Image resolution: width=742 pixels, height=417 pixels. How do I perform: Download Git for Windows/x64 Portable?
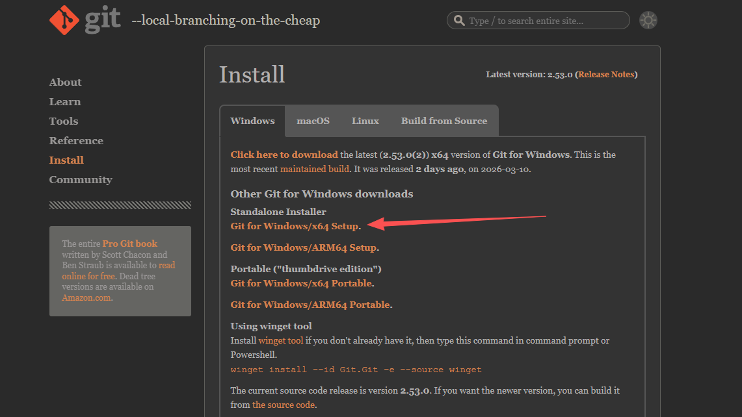[x=301, y=283]
